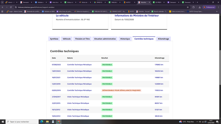Image resolution: width=221 pixels, height=124 pixels.
Task: Switch to the Kilométrage tab
Action: (x=163, y=39)
